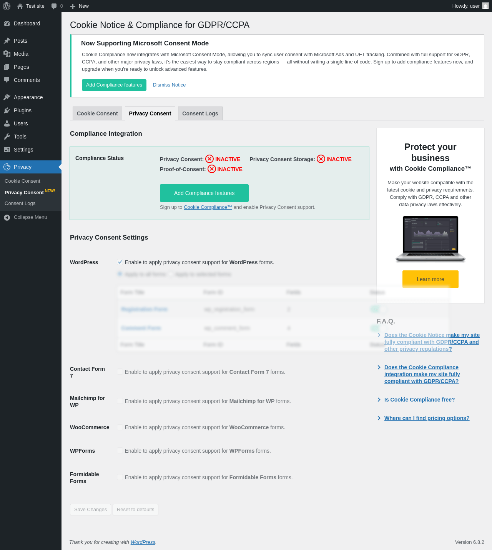Click Howdy, user account text
The width and height of the screenshot is (492, 550).
pos(466,6)
